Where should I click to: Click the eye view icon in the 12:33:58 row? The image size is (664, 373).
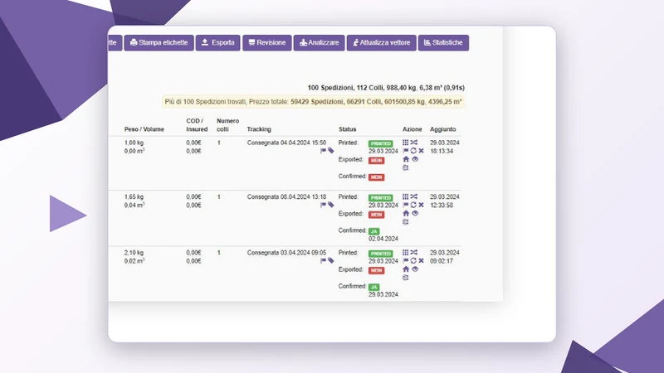(x=415, y=214)
